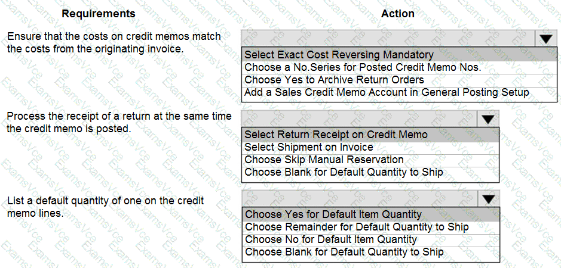
Task: Choose Remainder for Default Quantity to Ship
Action: (x=357, y=227)
